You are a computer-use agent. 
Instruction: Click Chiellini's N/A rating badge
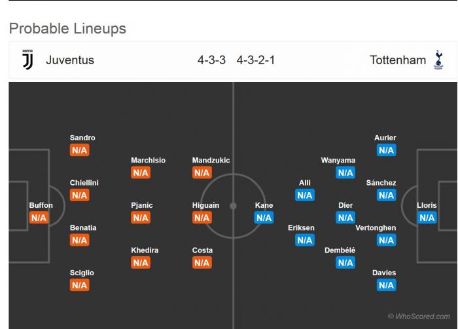(80, 195)
